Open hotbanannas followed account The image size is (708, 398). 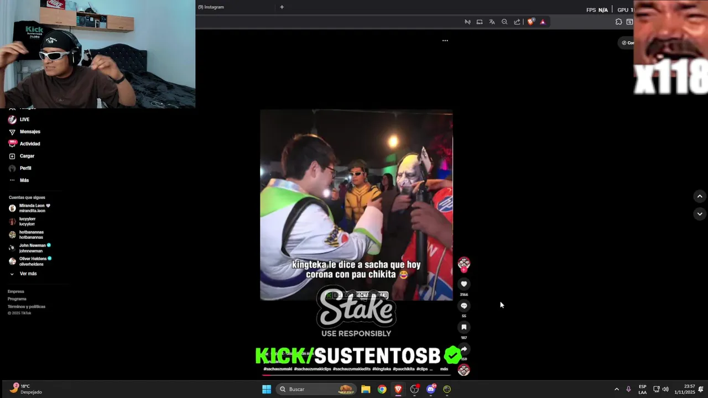[x=26, y=234]
